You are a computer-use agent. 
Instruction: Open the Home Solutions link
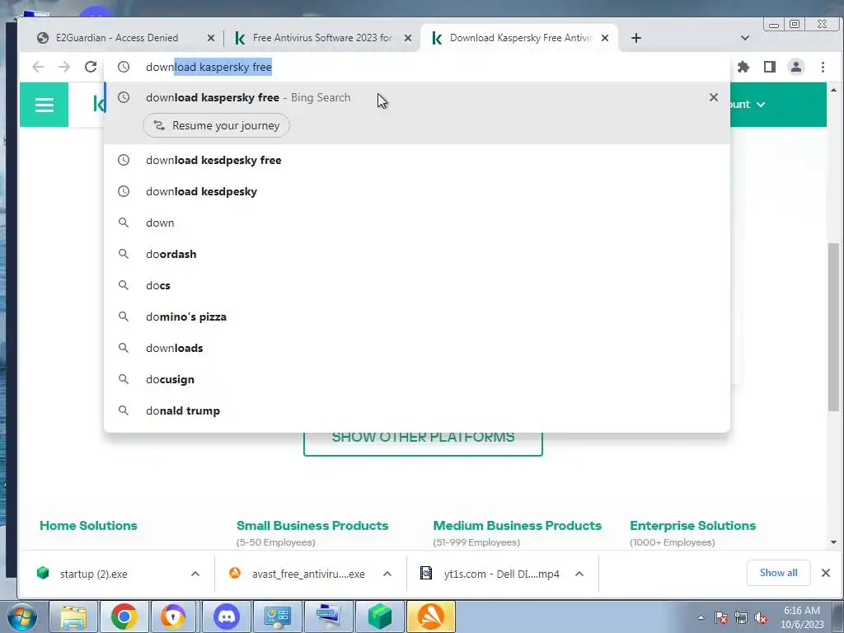tap(88, 525)
